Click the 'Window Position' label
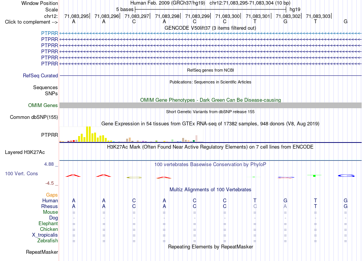The height and width of the screenshot is (261, 362). coord(40,3)
